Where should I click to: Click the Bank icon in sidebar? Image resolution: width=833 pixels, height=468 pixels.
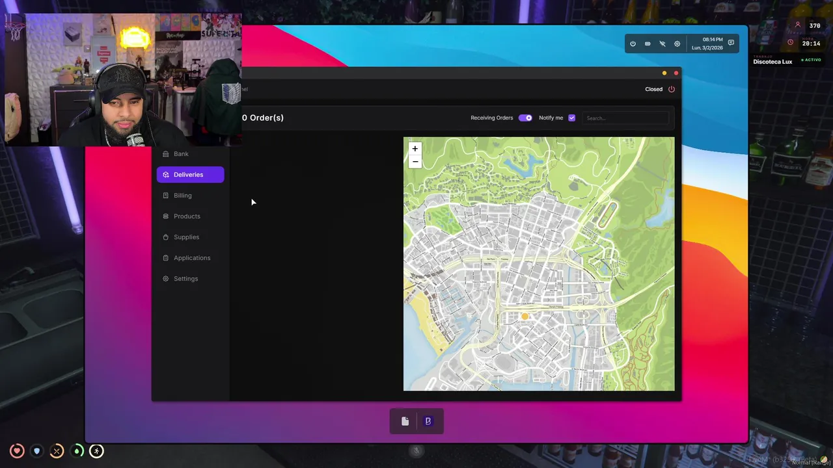click(166, 154)
